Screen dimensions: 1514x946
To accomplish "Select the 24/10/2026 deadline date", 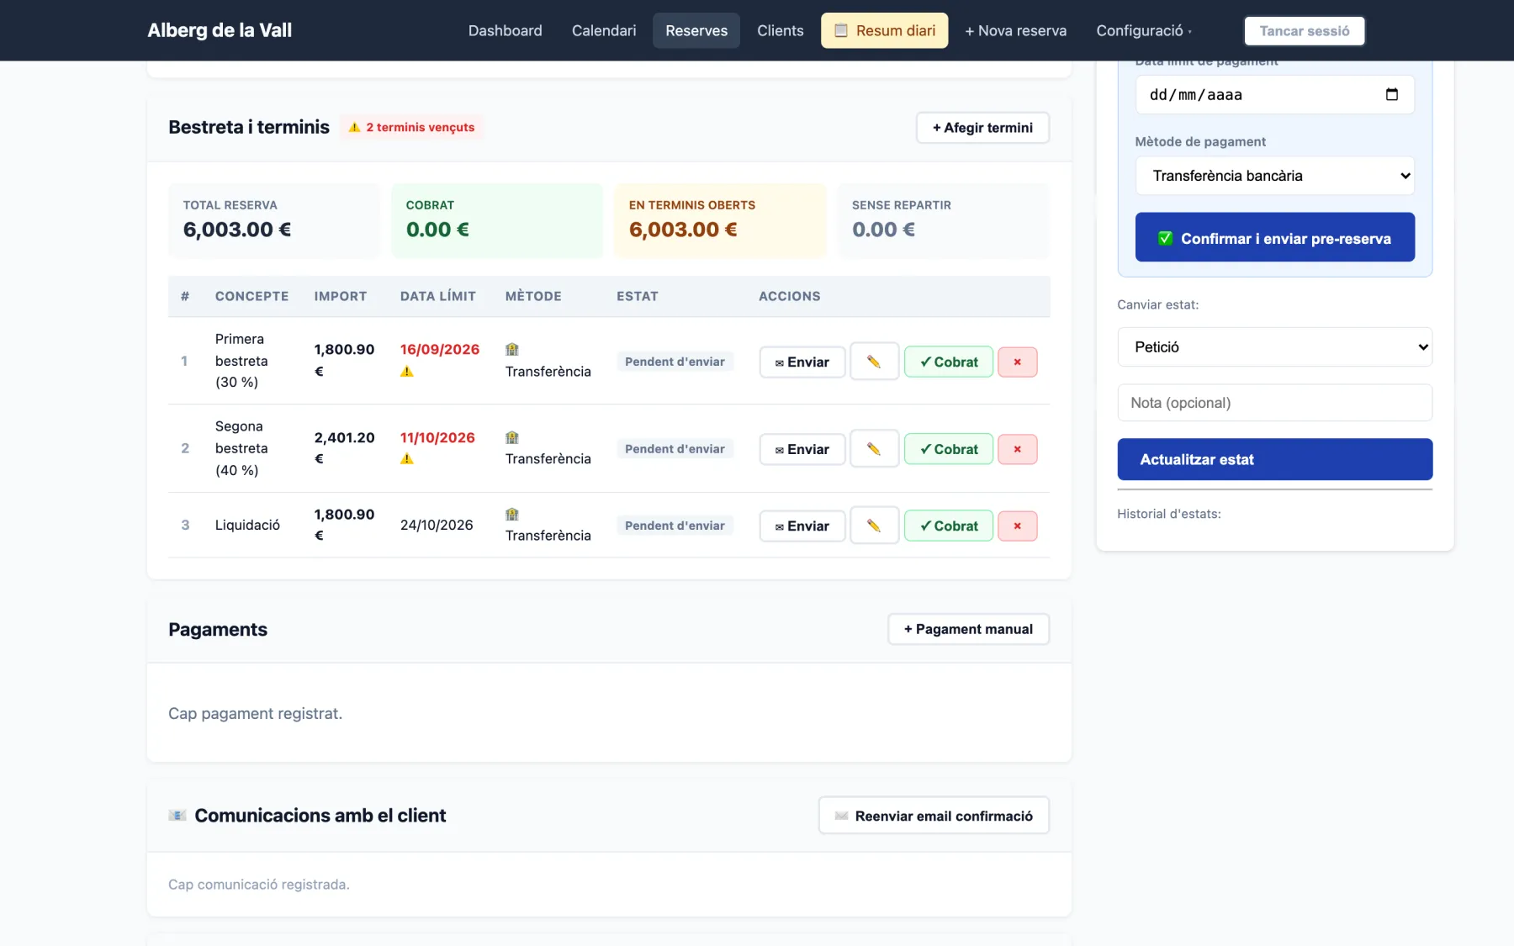I will [437, 525].
